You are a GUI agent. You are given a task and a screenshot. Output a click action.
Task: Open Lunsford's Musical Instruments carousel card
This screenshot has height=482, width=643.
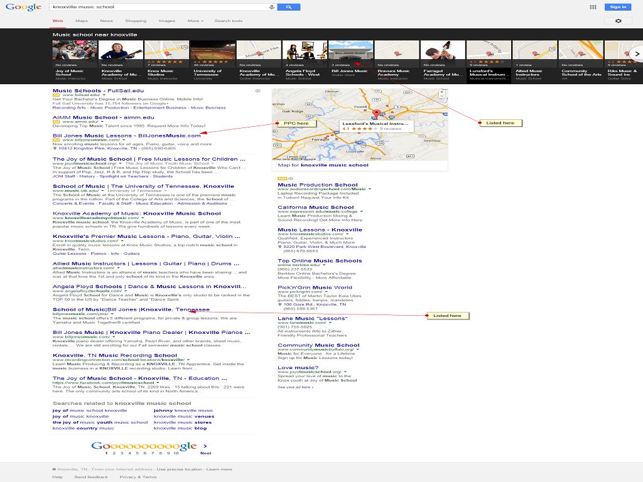[489, 61]
